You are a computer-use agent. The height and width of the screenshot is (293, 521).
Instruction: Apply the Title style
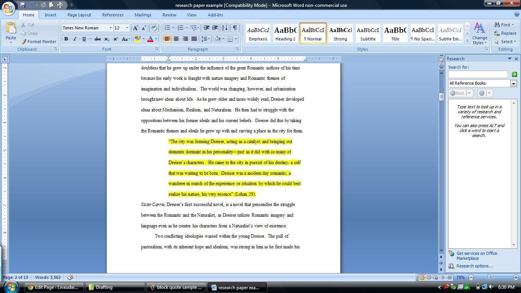[x=395, y=33]
